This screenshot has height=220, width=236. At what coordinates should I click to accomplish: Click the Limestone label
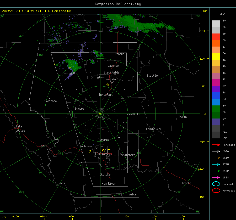pos(50,101)
